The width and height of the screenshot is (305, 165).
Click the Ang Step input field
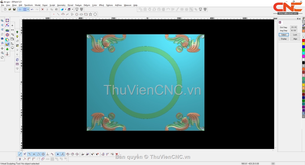294,30
